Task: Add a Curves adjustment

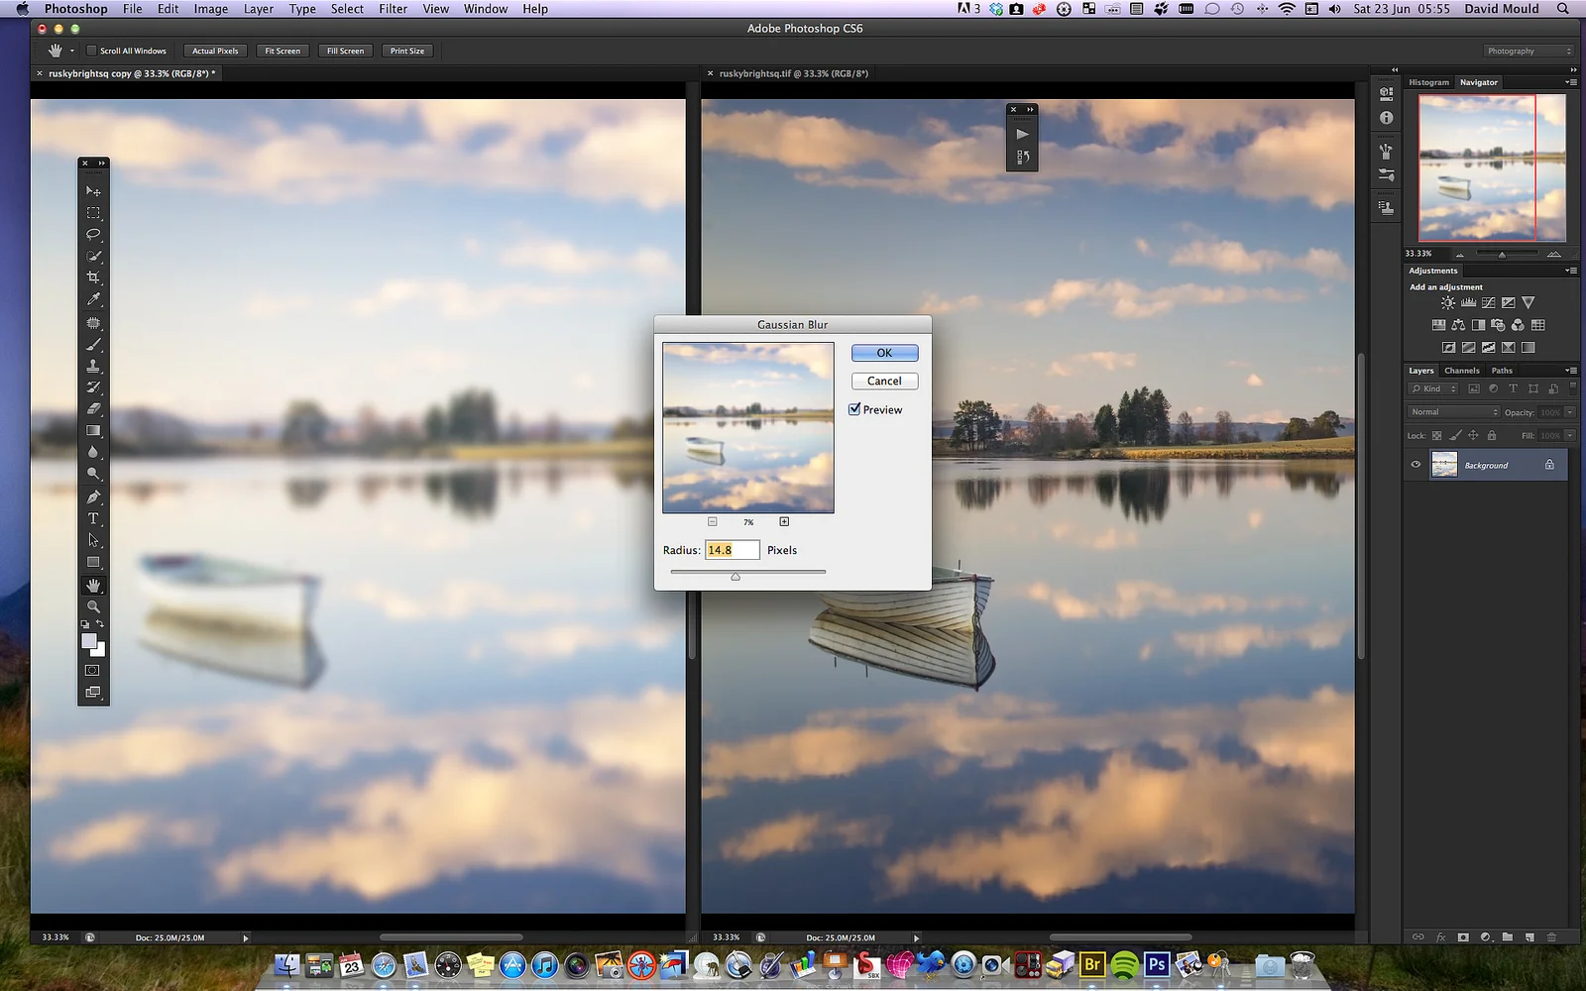Action: pos(1488,303)
